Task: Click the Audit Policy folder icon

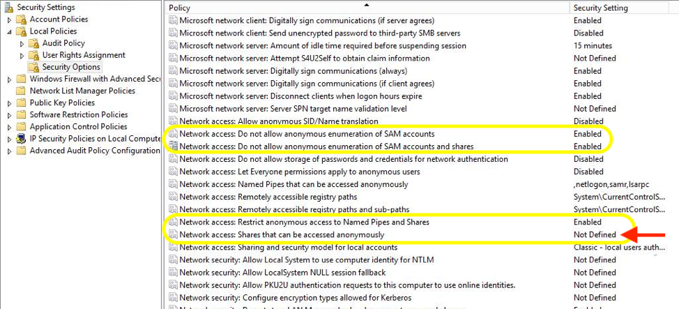Action: [33, 43]
